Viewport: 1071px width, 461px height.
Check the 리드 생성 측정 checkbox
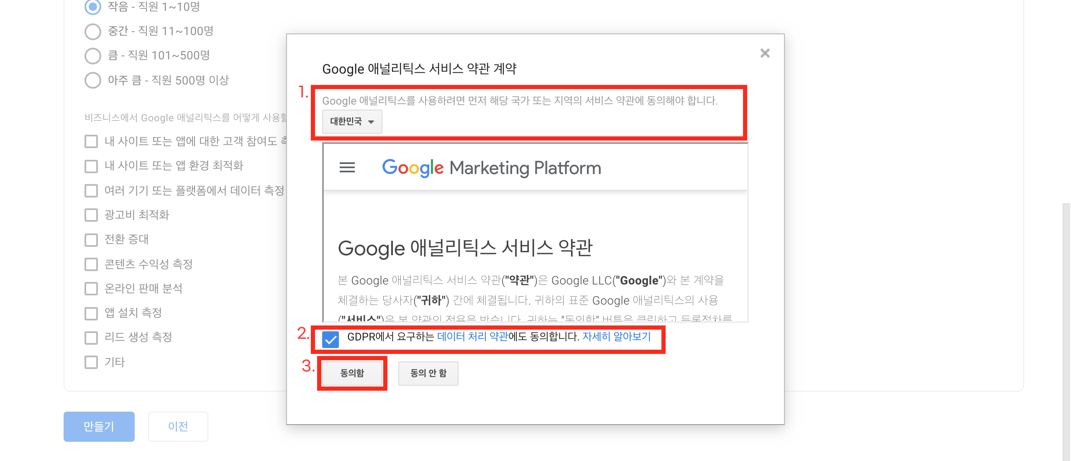(91, 338)
